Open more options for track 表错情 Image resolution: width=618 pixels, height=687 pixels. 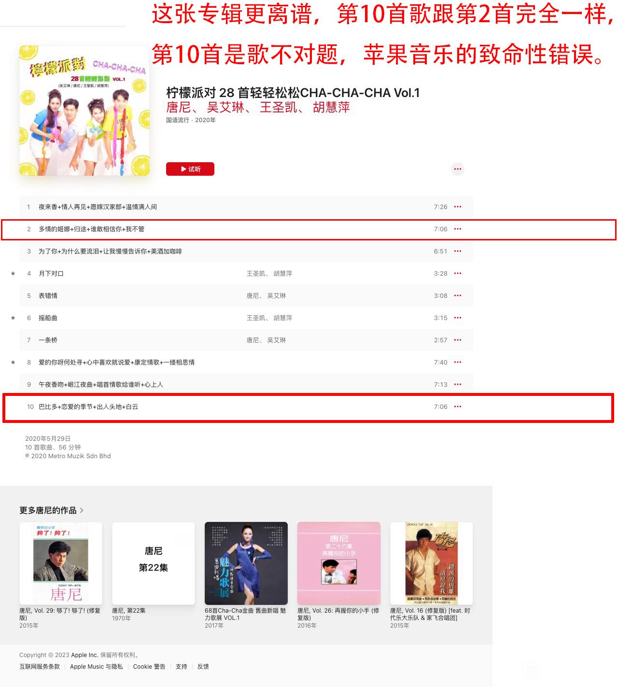(458, 295)
